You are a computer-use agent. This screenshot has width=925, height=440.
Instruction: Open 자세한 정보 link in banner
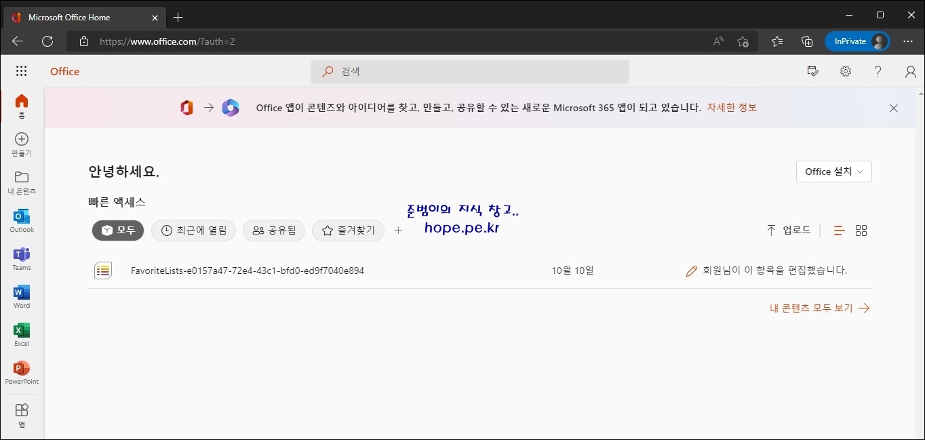pos(732,108)
